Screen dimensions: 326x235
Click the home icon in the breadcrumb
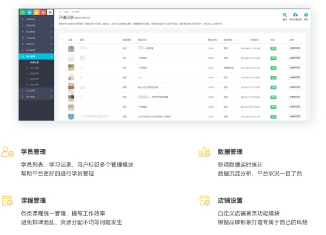coord(60,12)
